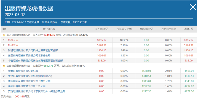This screenshot has height=100, width=198.
Task: Click net value -1568.01
Action: (189, 71)
